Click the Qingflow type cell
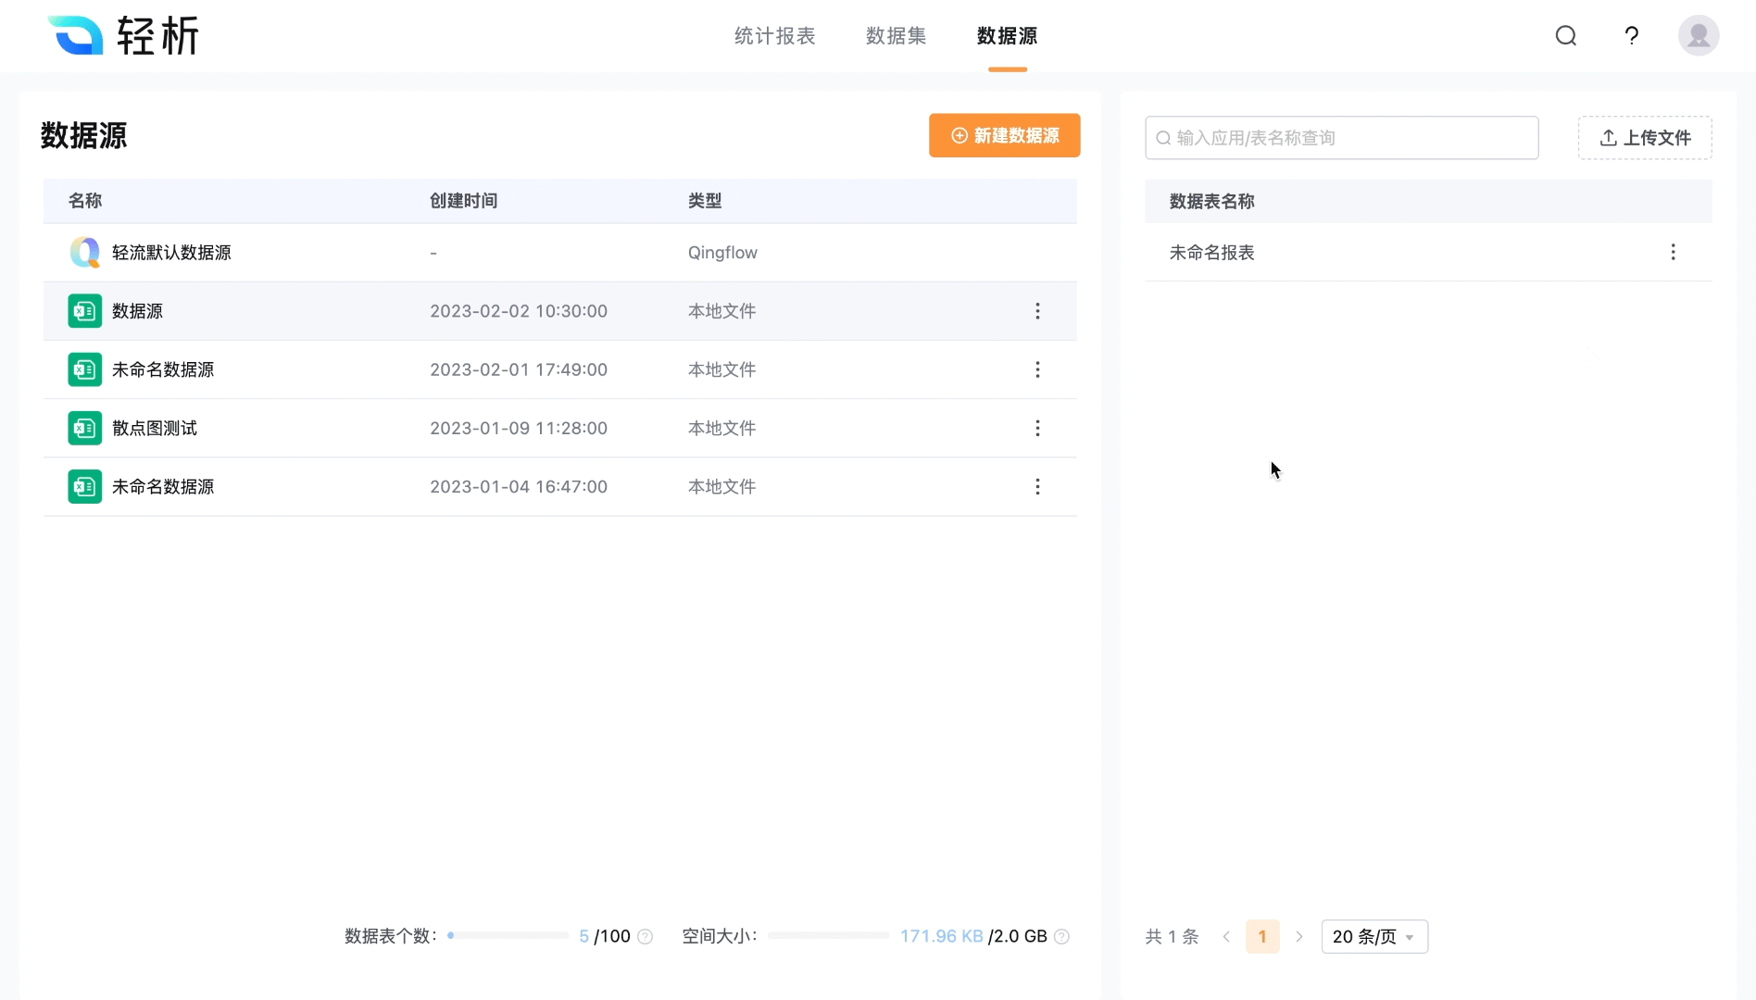1756x1000 pixels. click(x=722, y=253)
